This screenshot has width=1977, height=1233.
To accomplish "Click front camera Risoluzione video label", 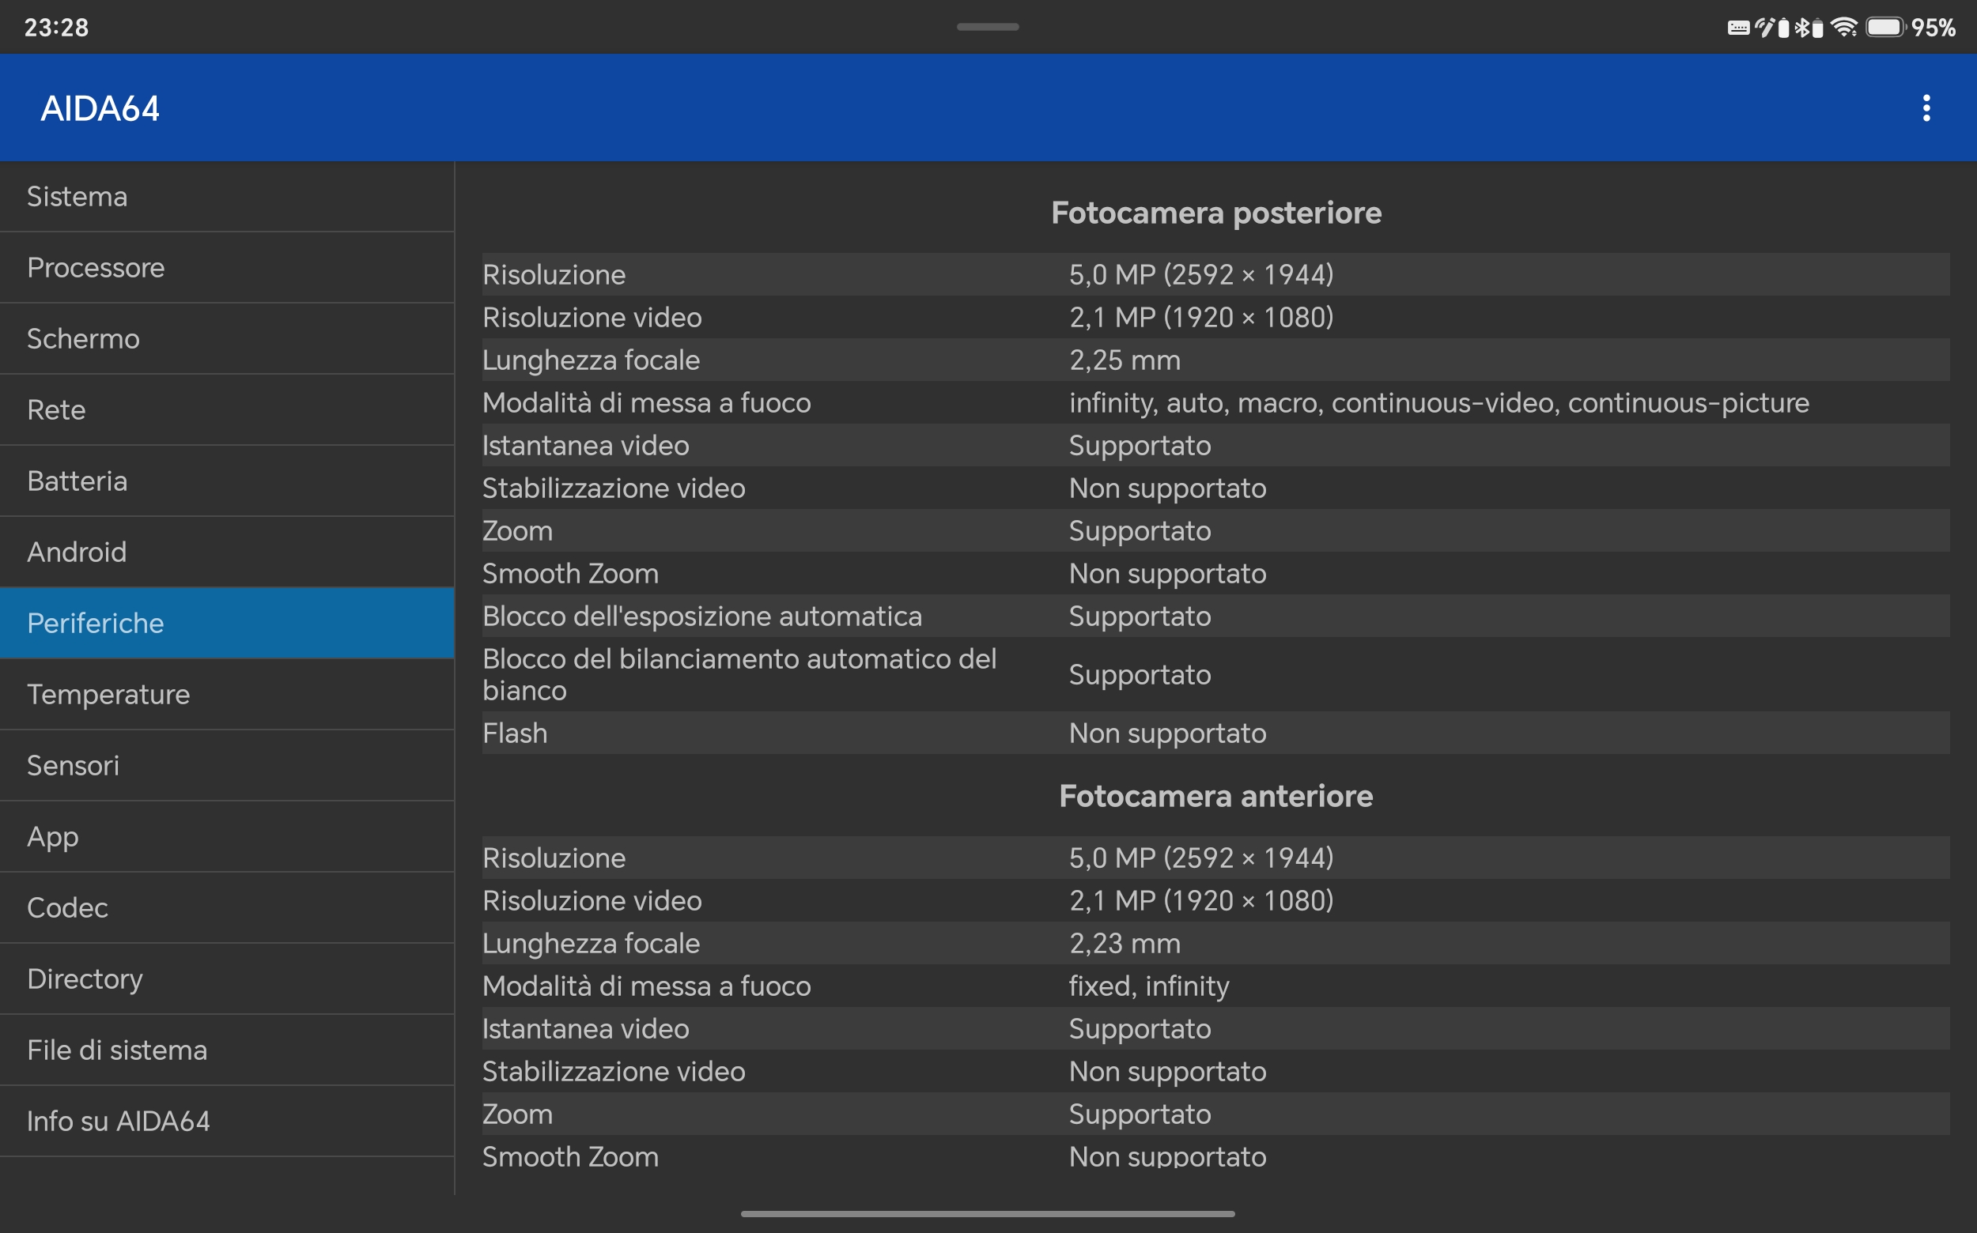I will point(592,900).
